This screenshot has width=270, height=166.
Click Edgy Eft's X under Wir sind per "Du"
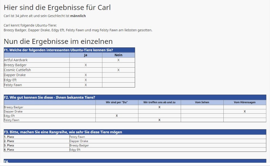click(x=117, y=116)
